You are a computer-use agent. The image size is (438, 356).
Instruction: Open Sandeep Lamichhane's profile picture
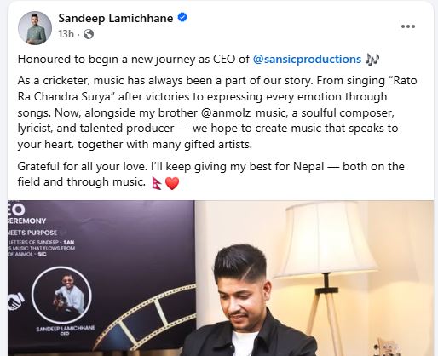coord(35,28)
